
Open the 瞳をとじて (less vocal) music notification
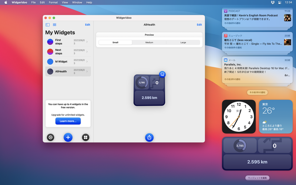click(x=257, y=42)
